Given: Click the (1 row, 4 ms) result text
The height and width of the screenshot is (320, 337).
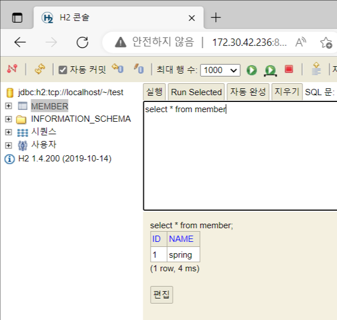Looking at the screenshot, I should [x=175, y=268].
